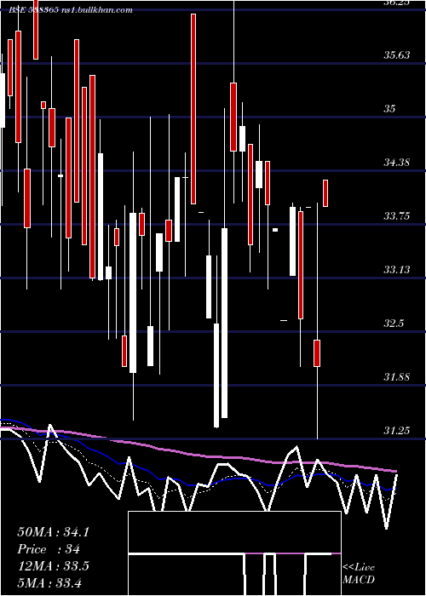Click the 31.25 price axis label
The height and width of the screenshot is (596, 426).
[x=397, y=431]
